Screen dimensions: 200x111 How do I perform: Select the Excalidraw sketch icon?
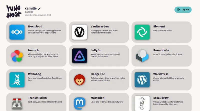pyautogui.click(x=142, y=103)
